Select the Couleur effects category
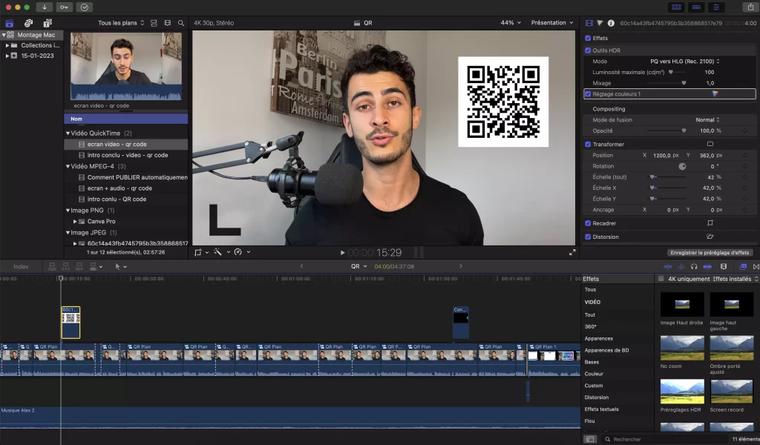 594,374
